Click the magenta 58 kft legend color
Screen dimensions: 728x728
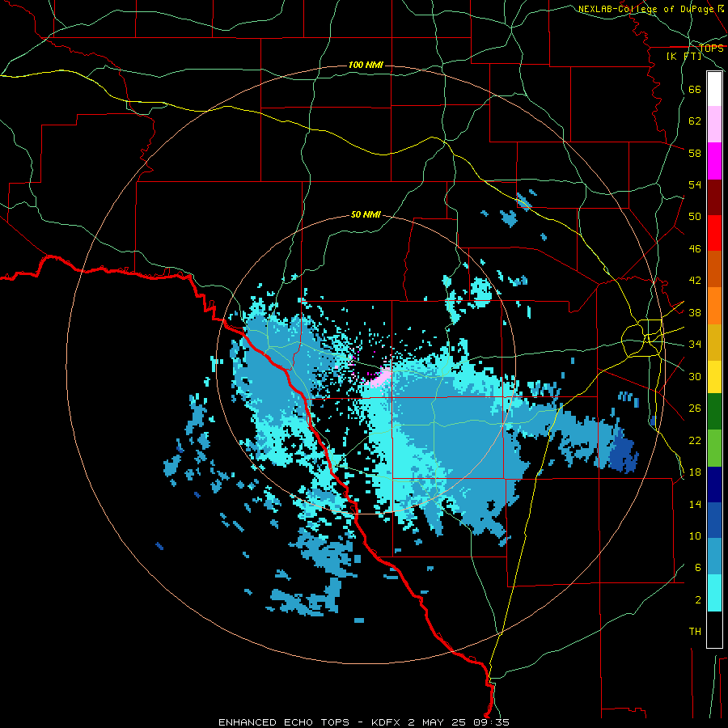click(x=714, y=161)
